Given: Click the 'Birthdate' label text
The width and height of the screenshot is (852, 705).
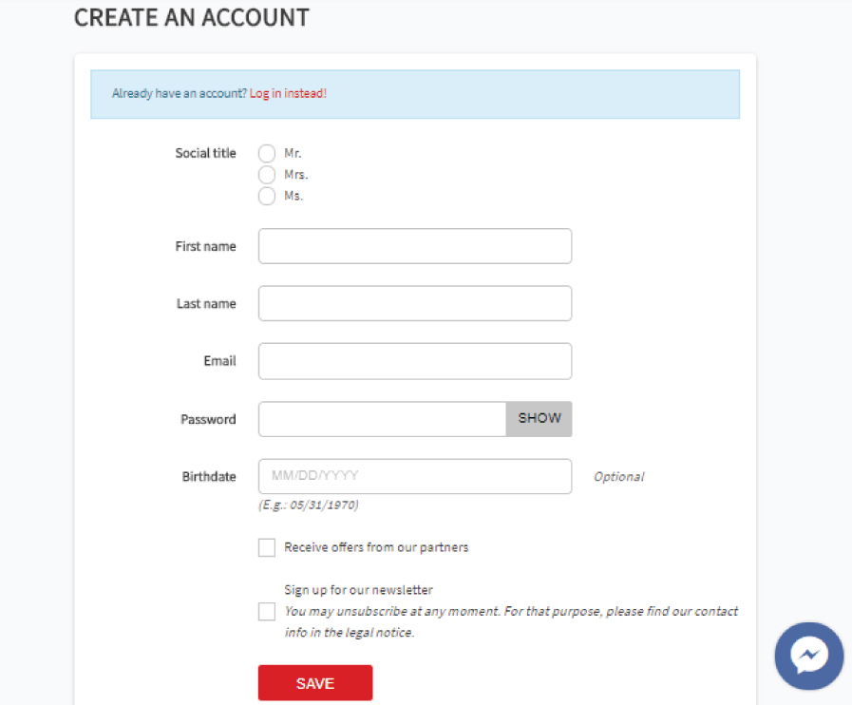Looking at the screenshot, I should click(x=209, y=477).
